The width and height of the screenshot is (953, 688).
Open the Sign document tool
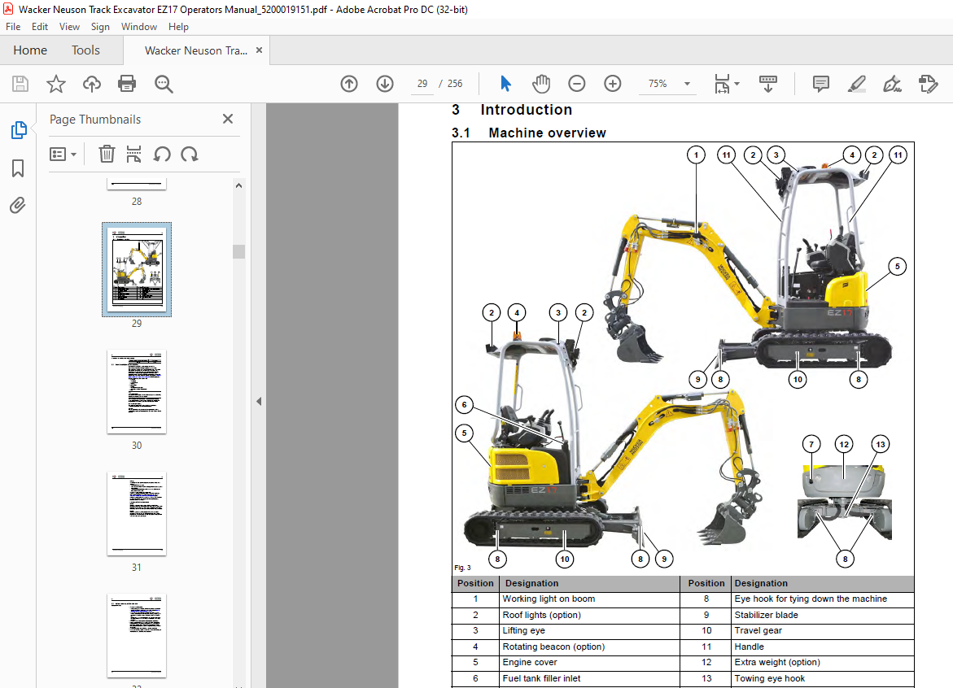click(x=892, y=84)
